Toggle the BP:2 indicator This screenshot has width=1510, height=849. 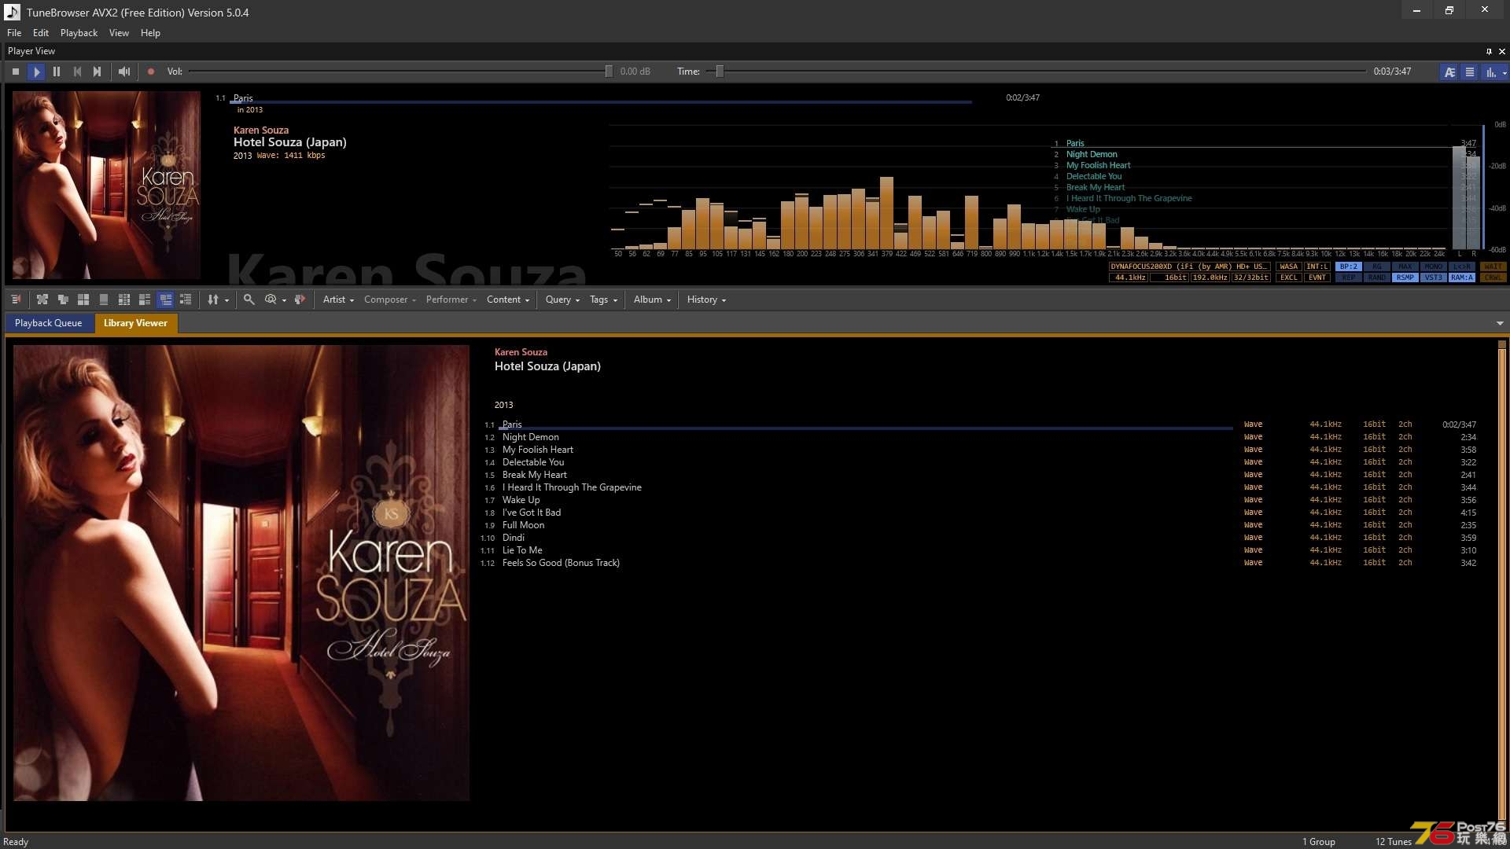(x=1348, y=267)
